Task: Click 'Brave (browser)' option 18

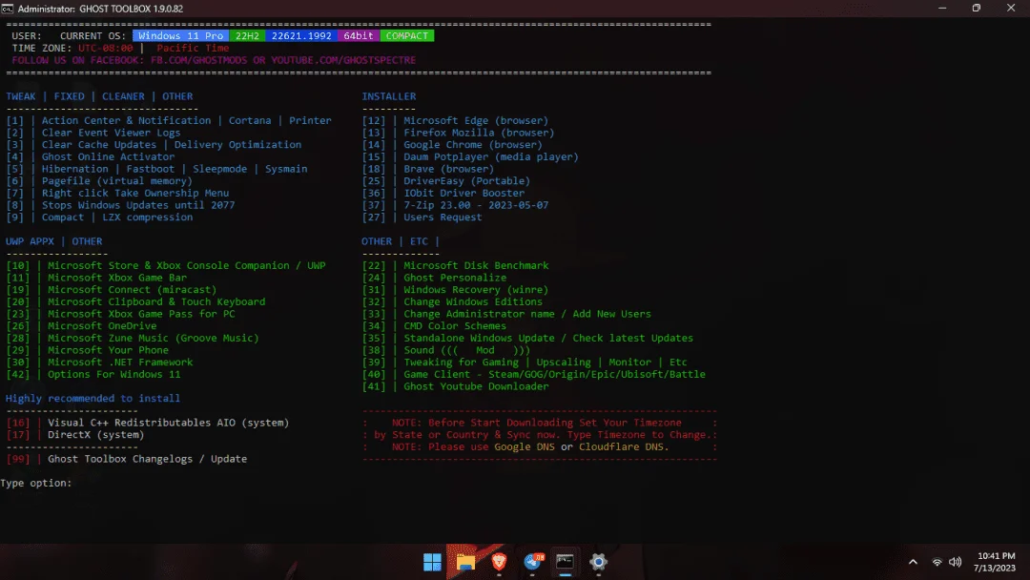Action: [x=427, y=169]
